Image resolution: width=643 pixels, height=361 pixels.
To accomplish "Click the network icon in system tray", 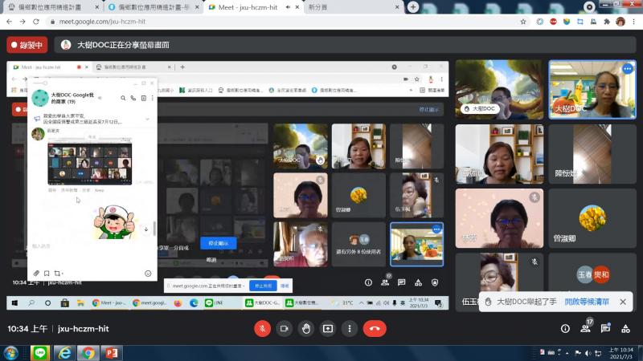I will [598, 353].
